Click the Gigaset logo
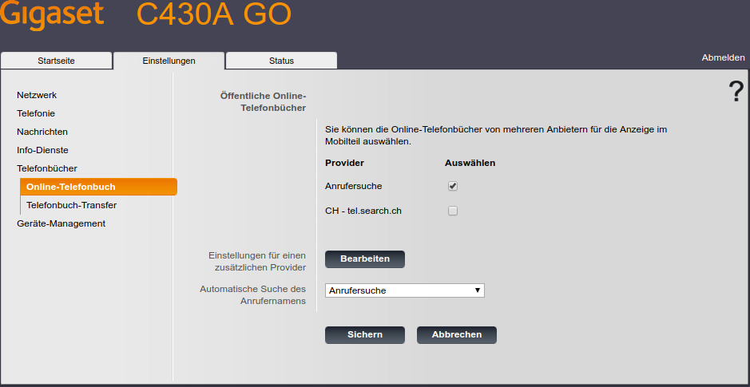 tap(53, 16)
